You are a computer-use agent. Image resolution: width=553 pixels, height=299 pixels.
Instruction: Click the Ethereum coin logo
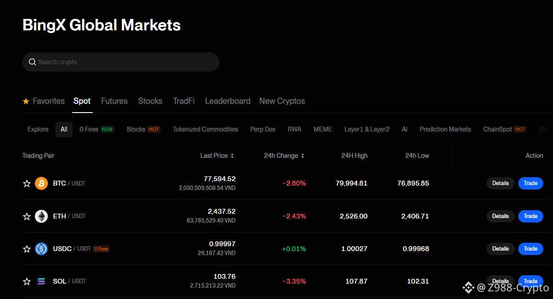41,216
